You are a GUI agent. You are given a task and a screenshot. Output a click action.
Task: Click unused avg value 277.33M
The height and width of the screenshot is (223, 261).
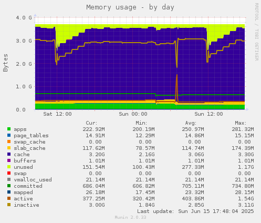193,167
